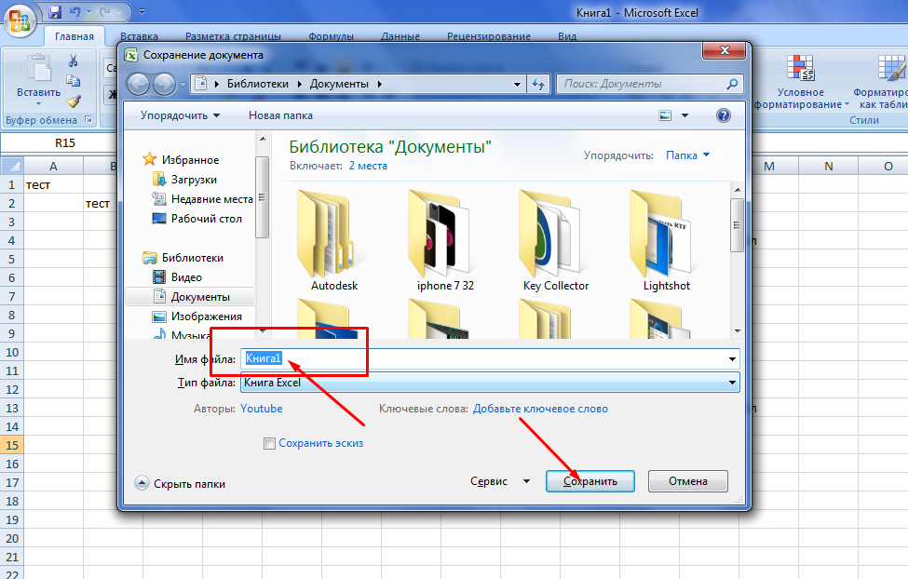Go back with the dialog Back arrow

pos(138,84)
